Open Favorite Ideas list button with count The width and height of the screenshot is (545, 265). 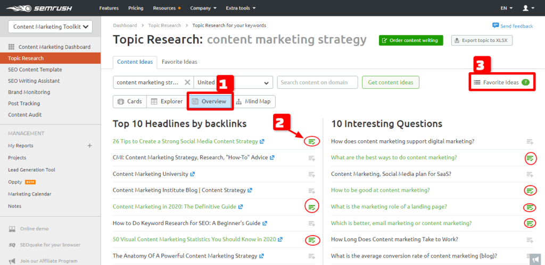pyautogui.click(x=501, y=82)
